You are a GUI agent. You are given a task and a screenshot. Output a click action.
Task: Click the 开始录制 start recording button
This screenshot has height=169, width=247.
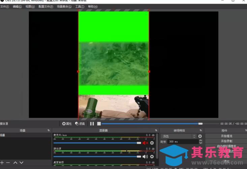226,141
